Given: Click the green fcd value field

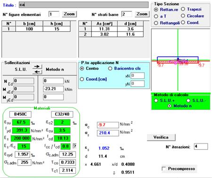Looking at the screenshot, I should pyautogui.click(x=62, y=138).
